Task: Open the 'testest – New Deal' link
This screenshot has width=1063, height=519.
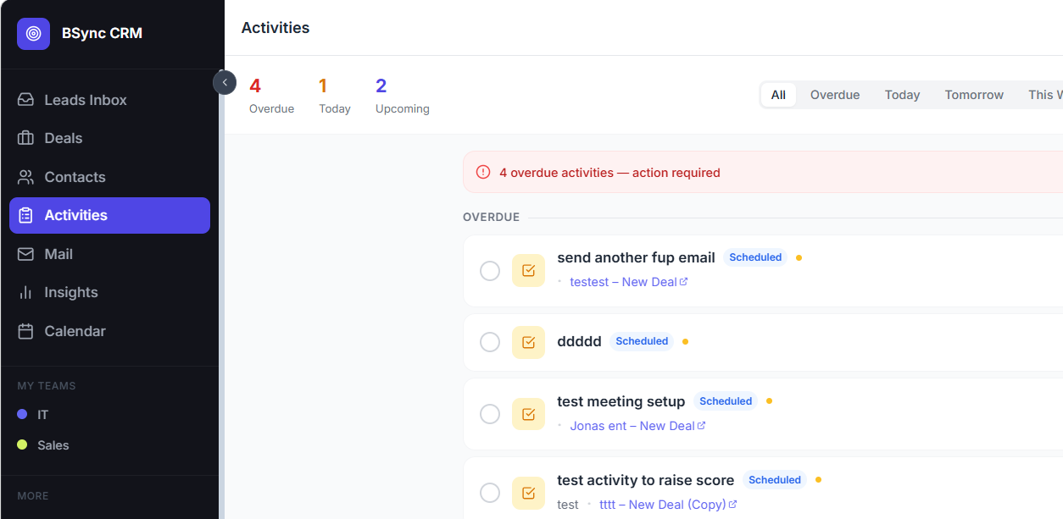Action: (623, 282)
